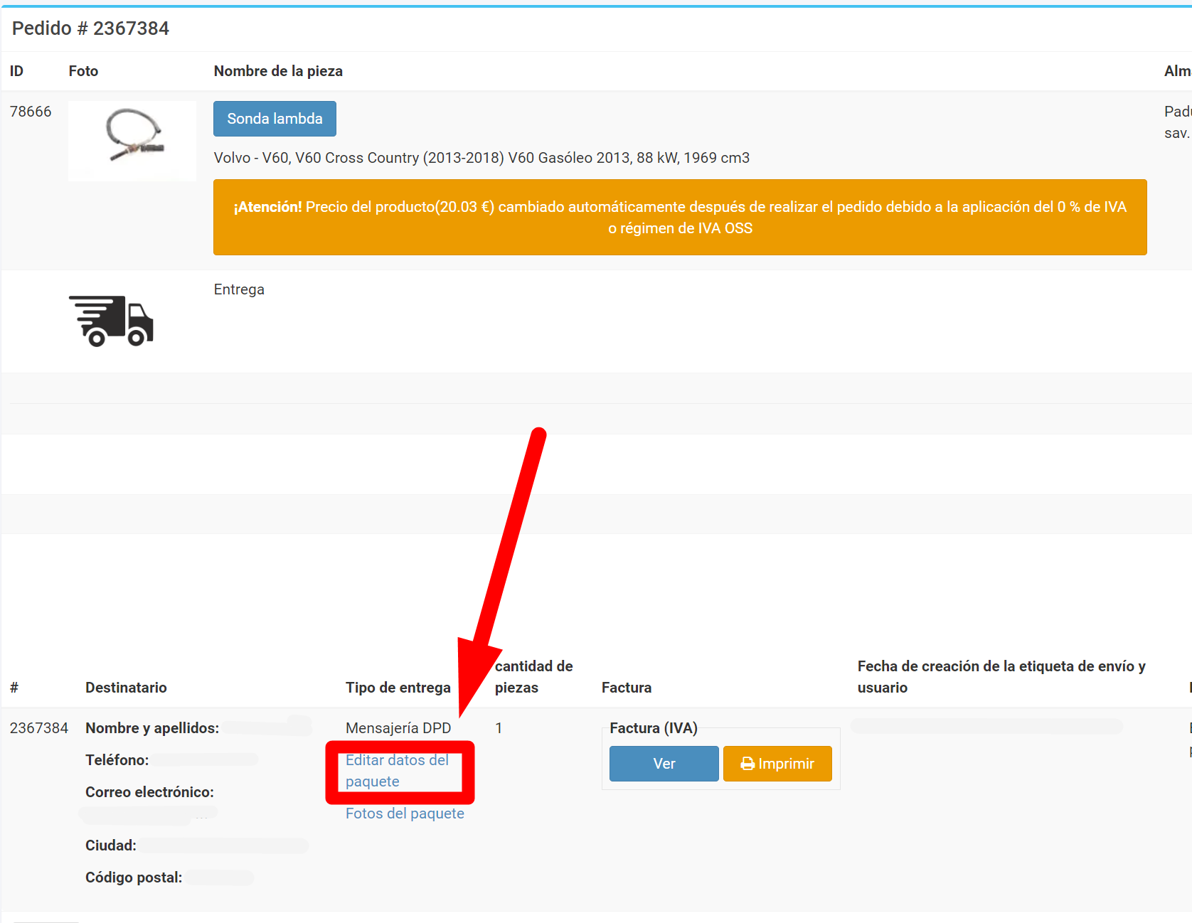Select the Foto column header
Viewport: 1192px width, 923px height.
83,71
